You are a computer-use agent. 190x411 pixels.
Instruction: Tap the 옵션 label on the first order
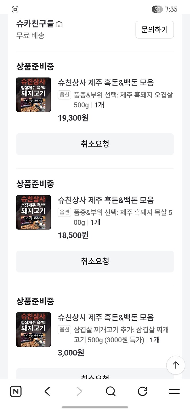click(64, 95)
